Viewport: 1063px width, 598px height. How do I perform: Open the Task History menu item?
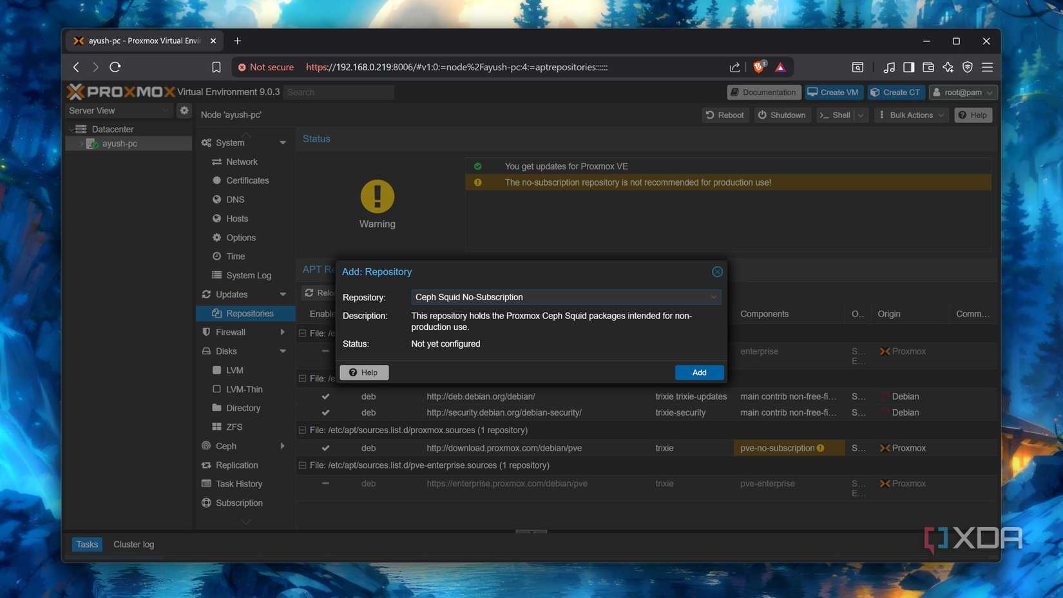[238, 484]
